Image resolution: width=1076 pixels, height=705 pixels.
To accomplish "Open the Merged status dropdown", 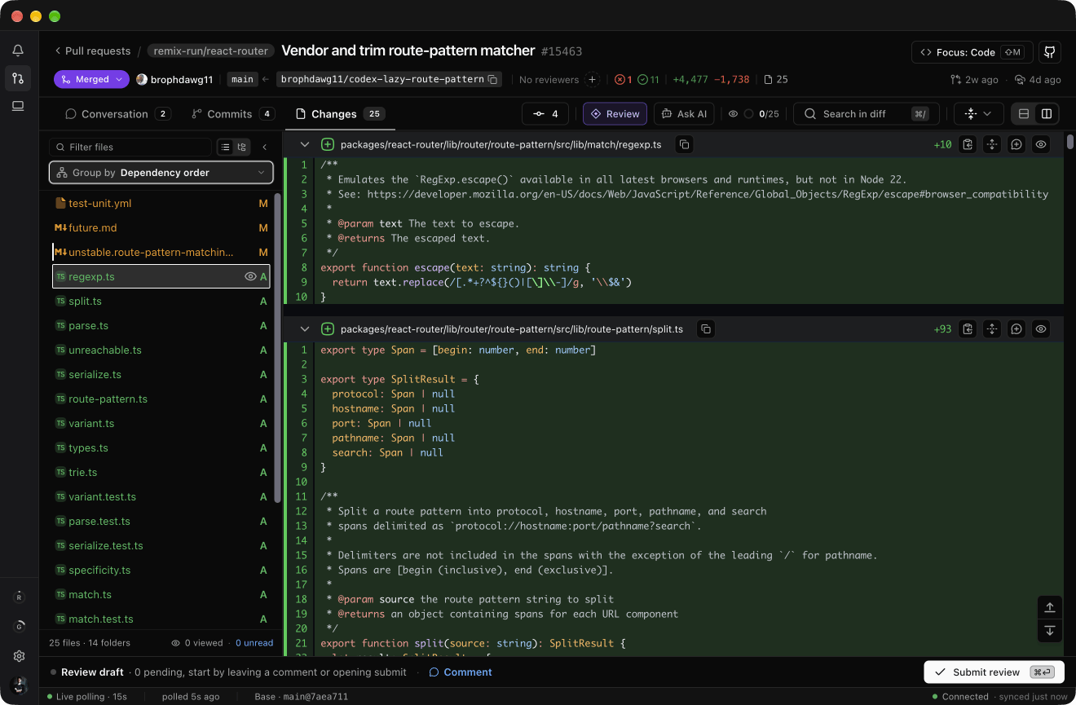I will (x=92, y=80).
